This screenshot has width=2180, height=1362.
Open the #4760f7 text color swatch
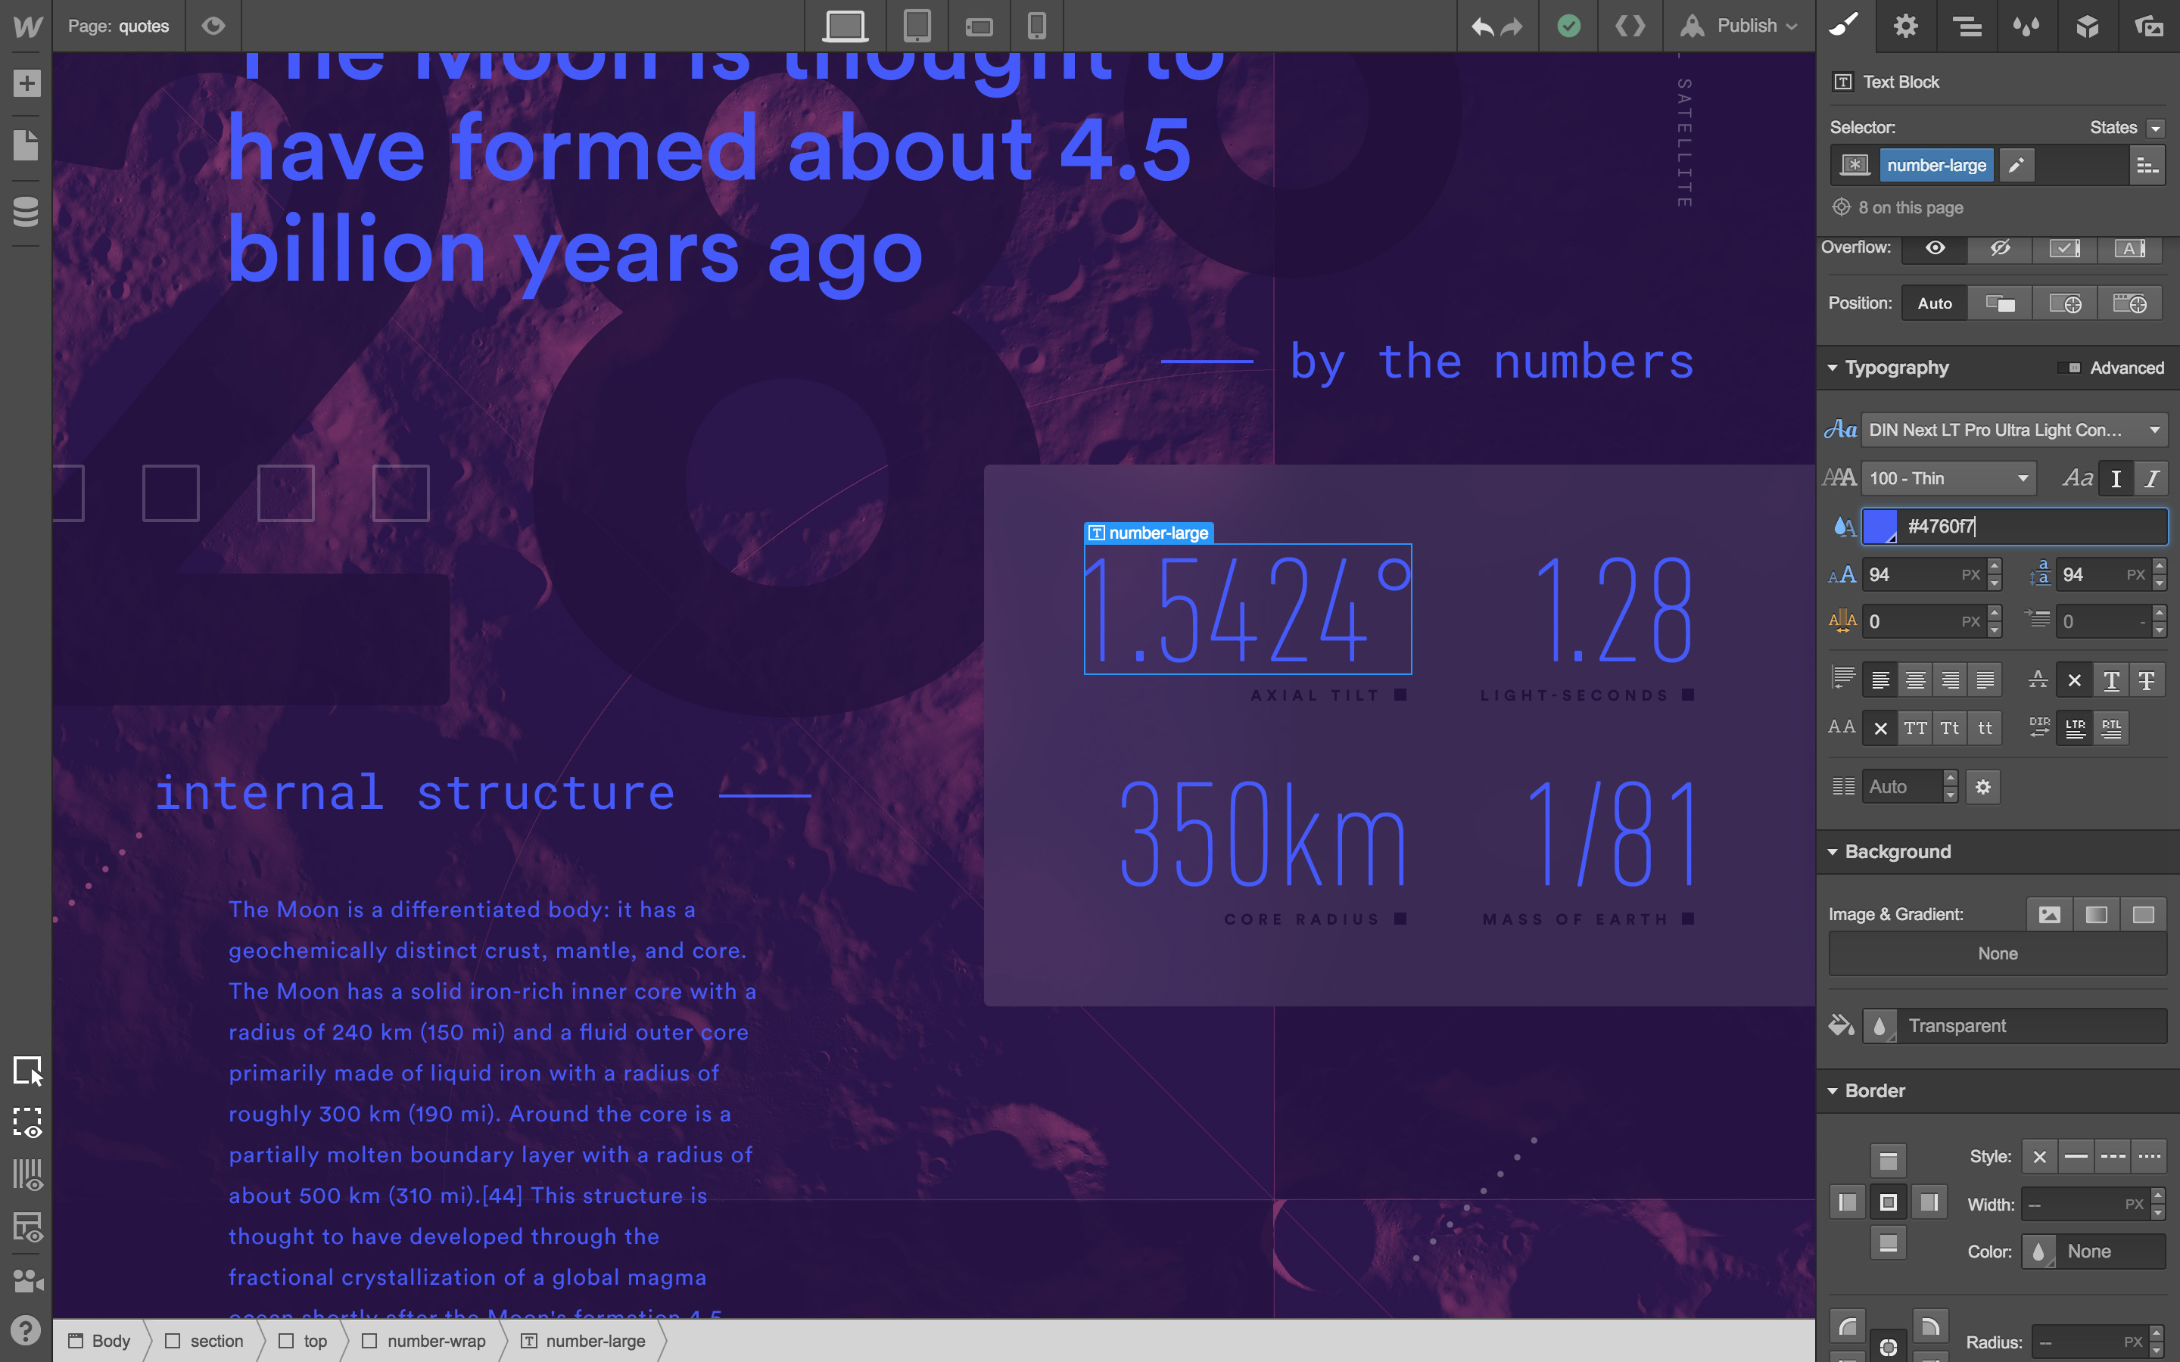tap(1879, 527)
